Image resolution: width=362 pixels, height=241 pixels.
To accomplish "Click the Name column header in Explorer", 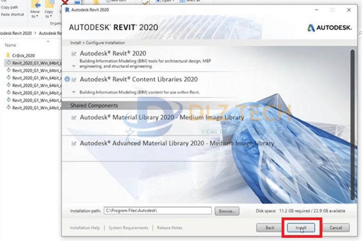I will [10, 45].
